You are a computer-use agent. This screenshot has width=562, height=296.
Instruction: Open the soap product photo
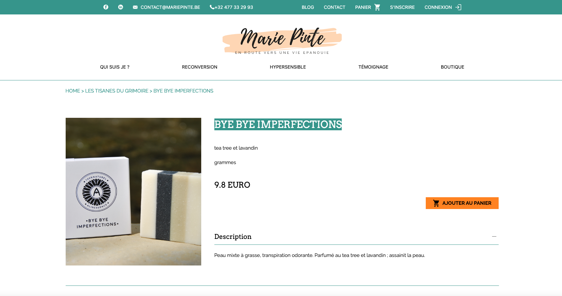click(133, 192)
